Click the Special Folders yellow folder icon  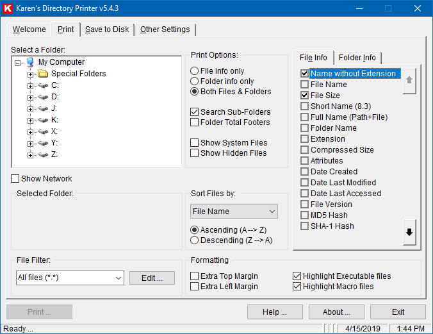(x=43, y=74)
